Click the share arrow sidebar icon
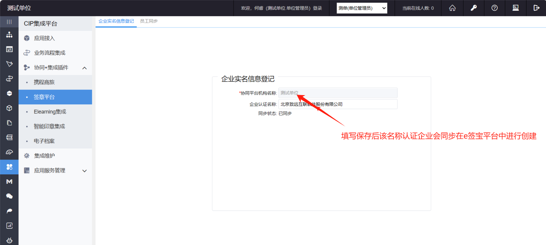The image size is (546, 245). [x=9, y=211]
